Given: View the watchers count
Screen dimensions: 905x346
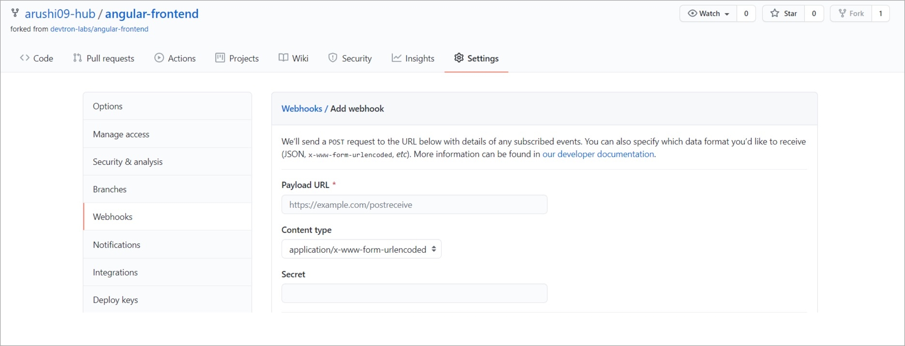Looking at the screenshot, I should (x=746, y=14).
